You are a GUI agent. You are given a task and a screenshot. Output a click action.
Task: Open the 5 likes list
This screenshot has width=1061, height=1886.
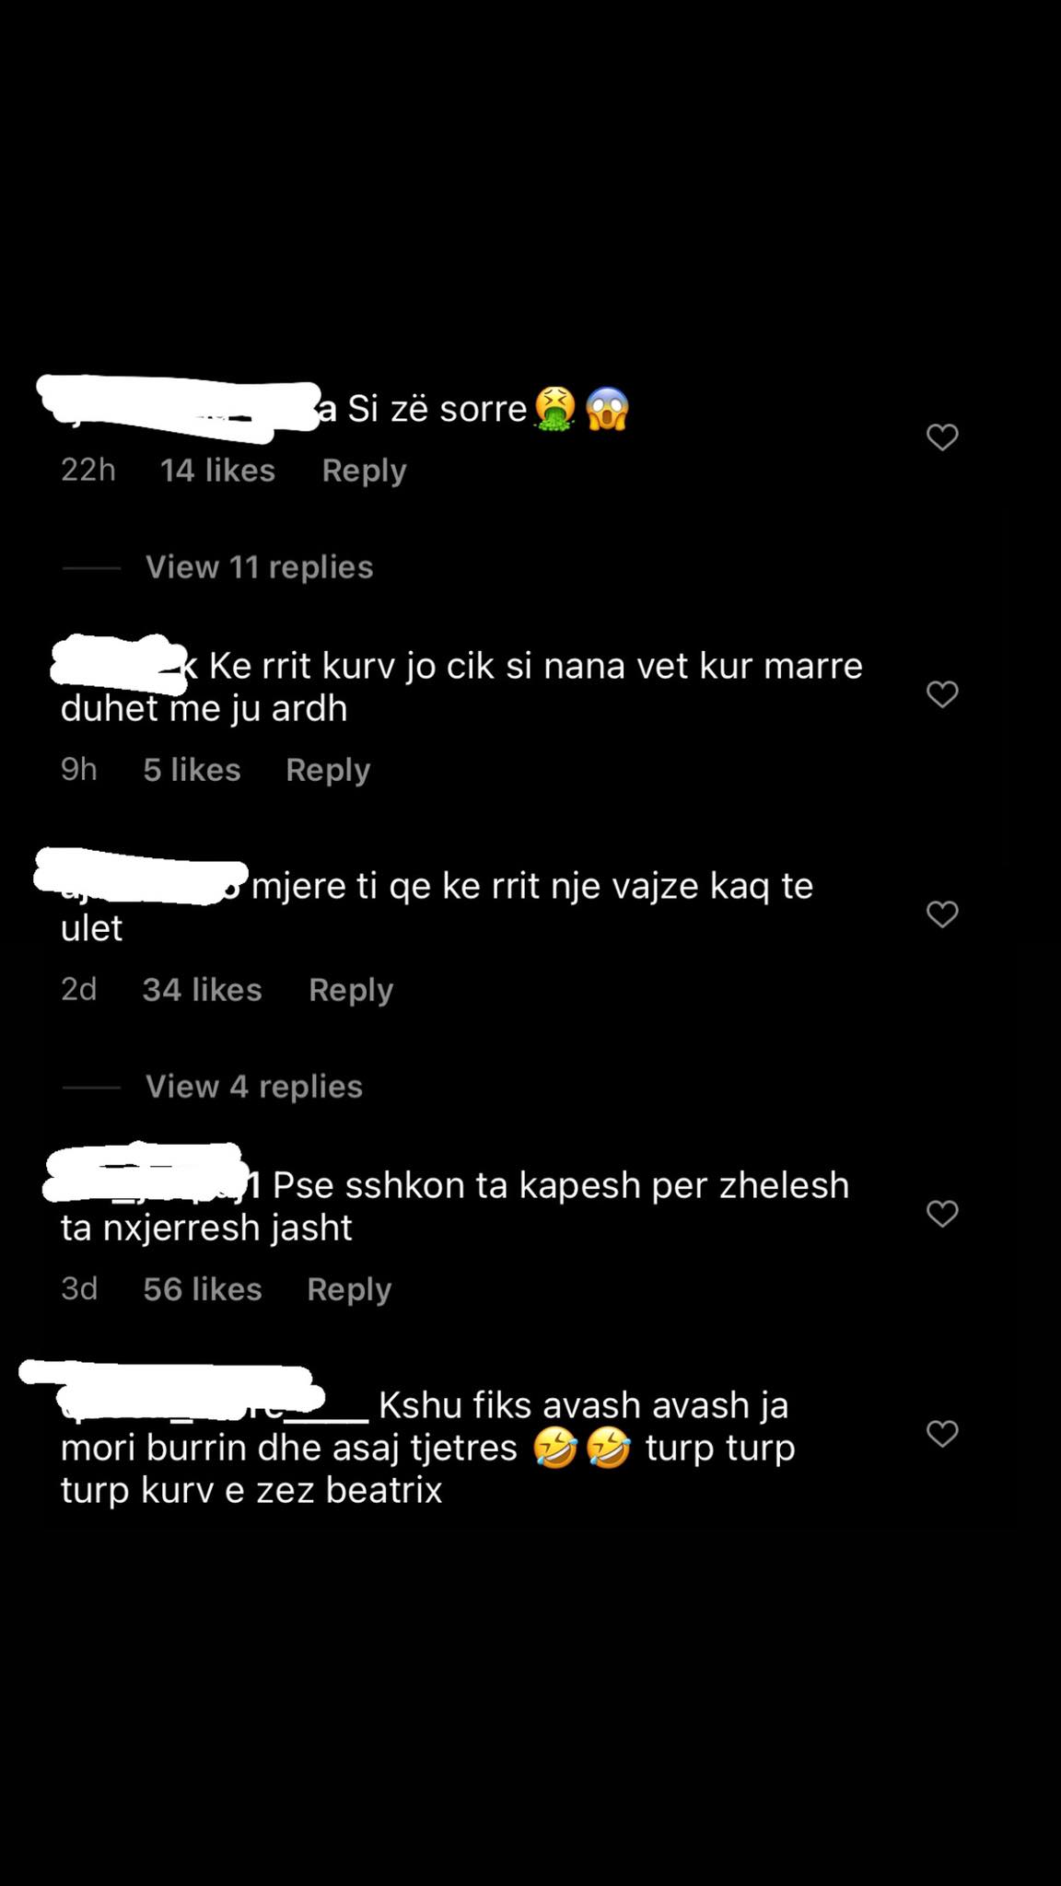click(x=192, y=770)
